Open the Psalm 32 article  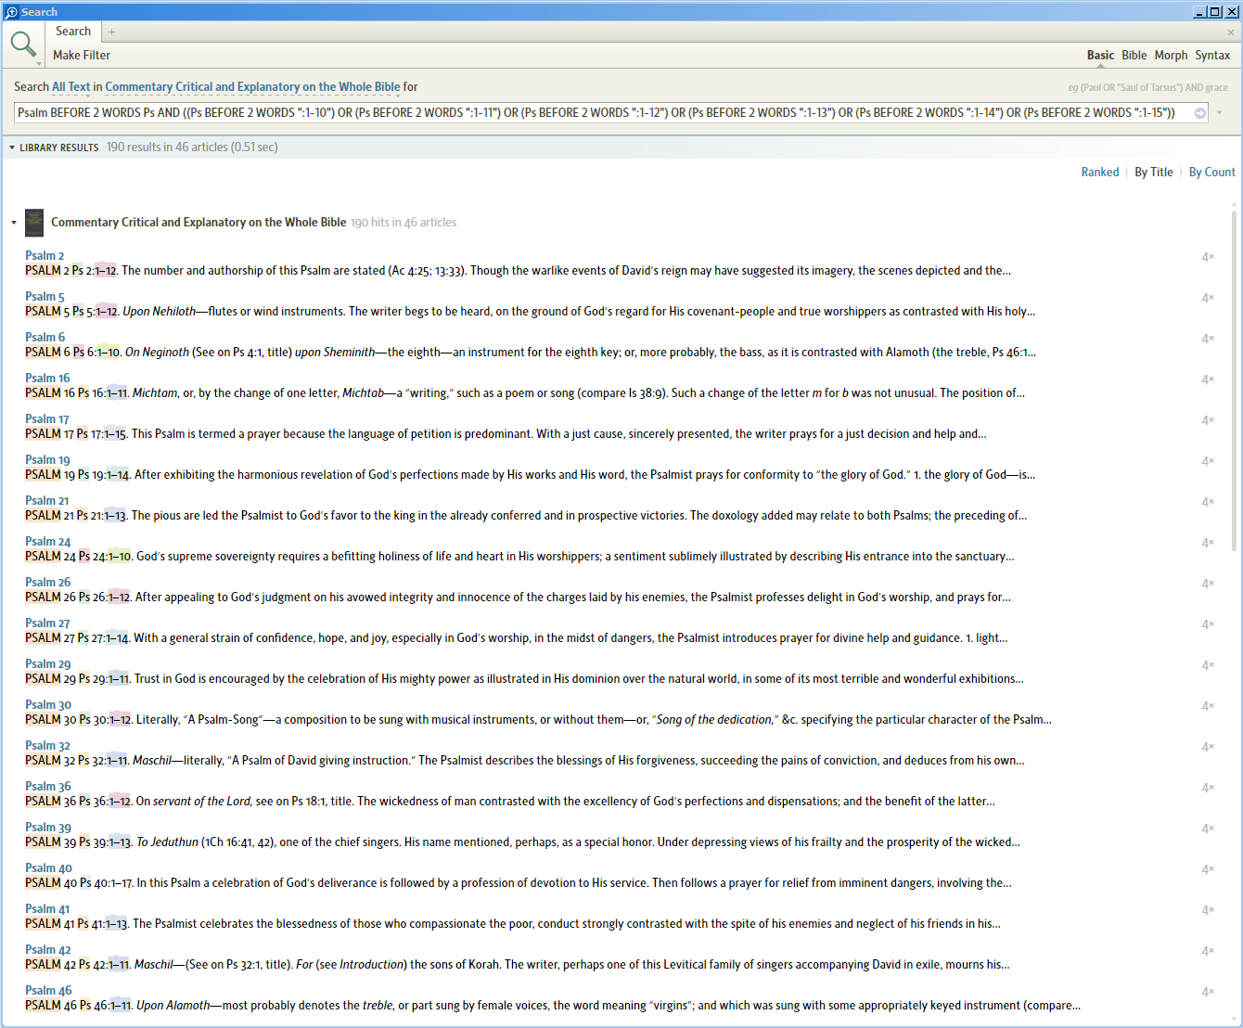(47, 745)
